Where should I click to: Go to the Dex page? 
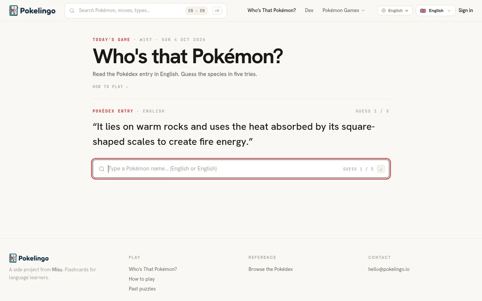point(309,11)
